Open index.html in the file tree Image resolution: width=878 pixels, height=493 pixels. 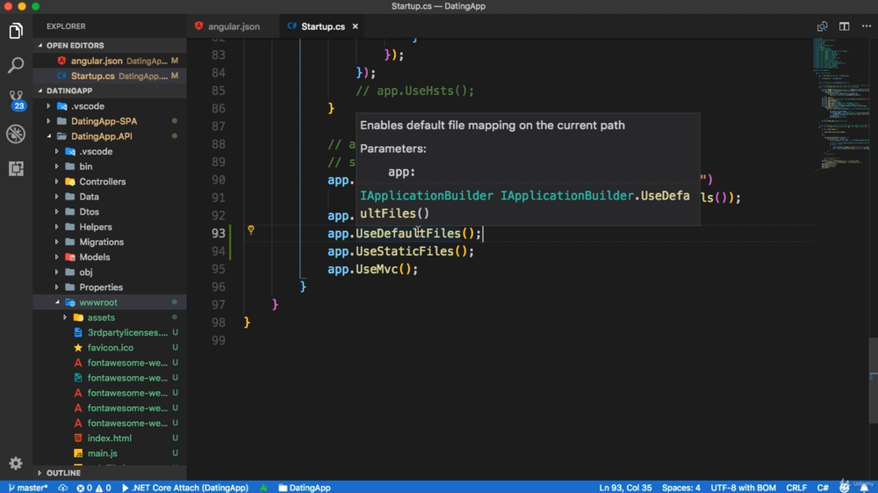(x=110, y=439)
